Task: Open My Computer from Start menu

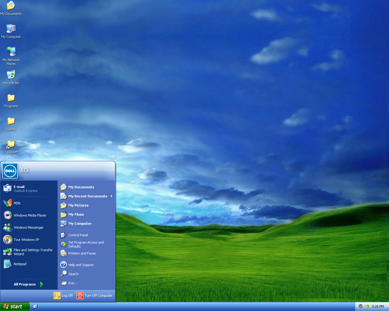Action: point(87,224)
